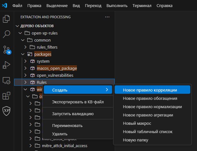
Task: Open the three-dot views and more actions
Action: [107, 17]
